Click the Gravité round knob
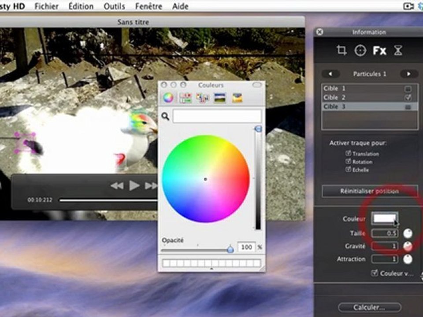Screen dimensions: 423x317 (408, 246)
